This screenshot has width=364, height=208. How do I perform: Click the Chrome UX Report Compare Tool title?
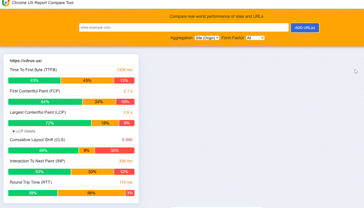point(43,3)
